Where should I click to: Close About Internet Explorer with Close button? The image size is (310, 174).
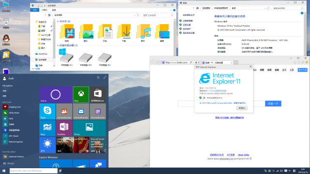click(242, 108)
